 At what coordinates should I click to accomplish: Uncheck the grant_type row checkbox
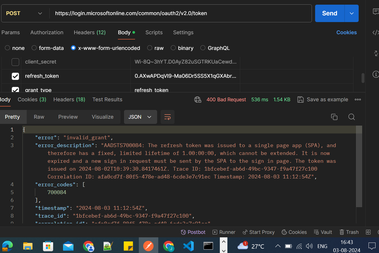click(x=15, y=89)
